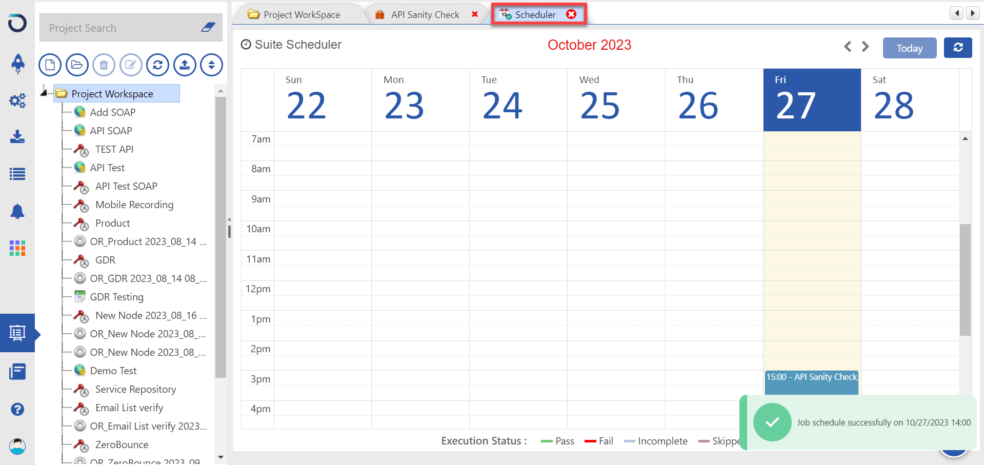Select the API Test tree item

(107, 168)
